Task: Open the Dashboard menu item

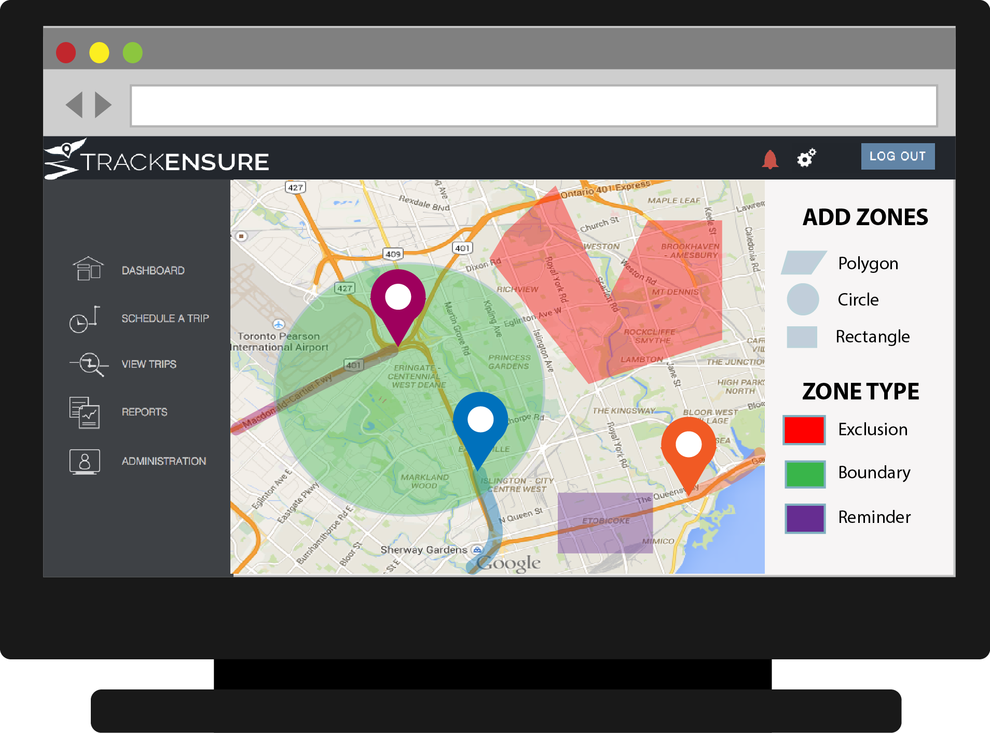Action: 153,270
